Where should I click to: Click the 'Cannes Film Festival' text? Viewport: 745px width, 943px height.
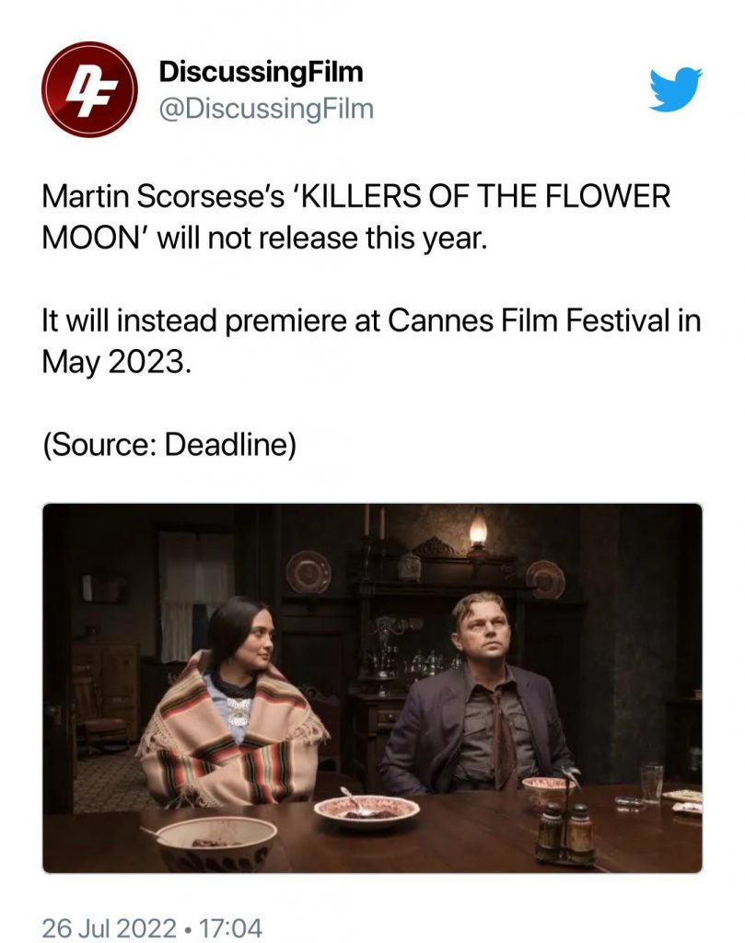click(529, 320)
